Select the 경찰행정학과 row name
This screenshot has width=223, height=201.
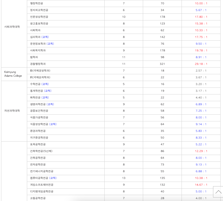[38, 64]
